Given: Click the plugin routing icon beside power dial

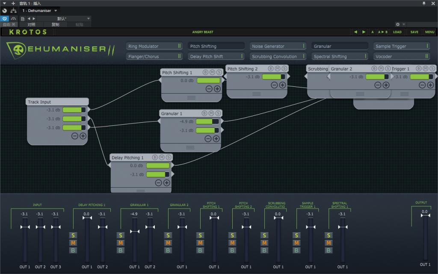Looking at the screenshot, I should pyautogui.click(x=13, y=11).
